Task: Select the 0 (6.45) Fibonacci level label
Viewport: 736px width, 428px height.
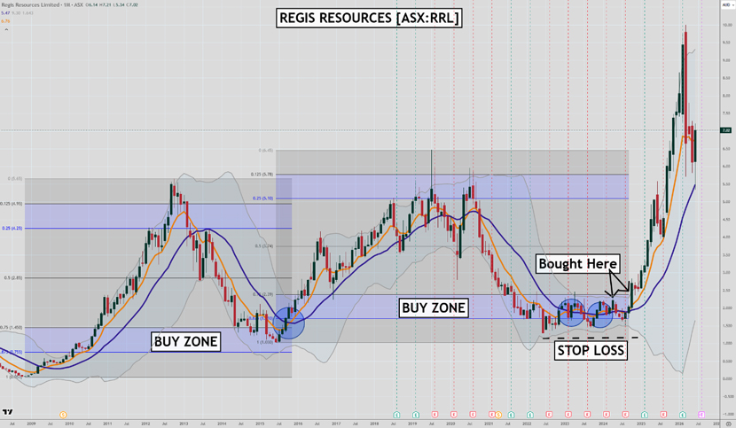Action: tap(266, 150)
